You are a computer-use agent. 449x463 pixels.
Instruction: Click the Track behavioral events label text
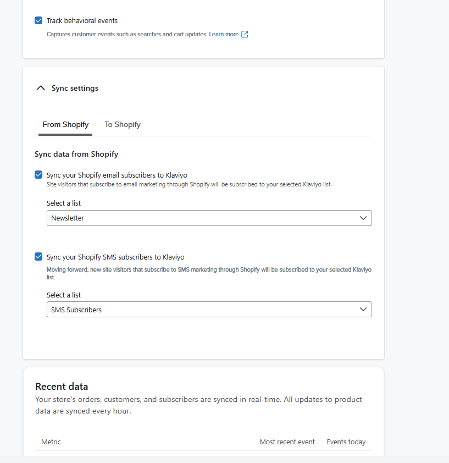point(82,21)
